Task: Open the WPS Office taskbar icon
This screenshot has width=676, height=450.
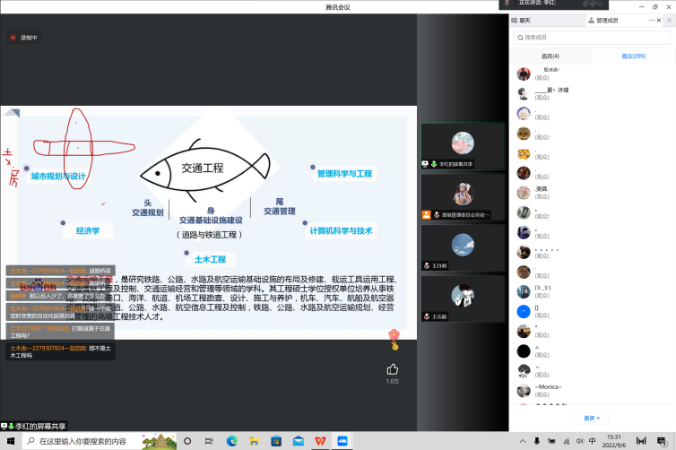Action: coord(319,441)
